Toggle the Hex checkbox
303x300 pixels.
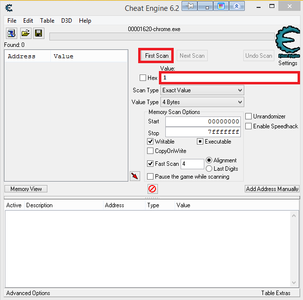coord(143,77)
